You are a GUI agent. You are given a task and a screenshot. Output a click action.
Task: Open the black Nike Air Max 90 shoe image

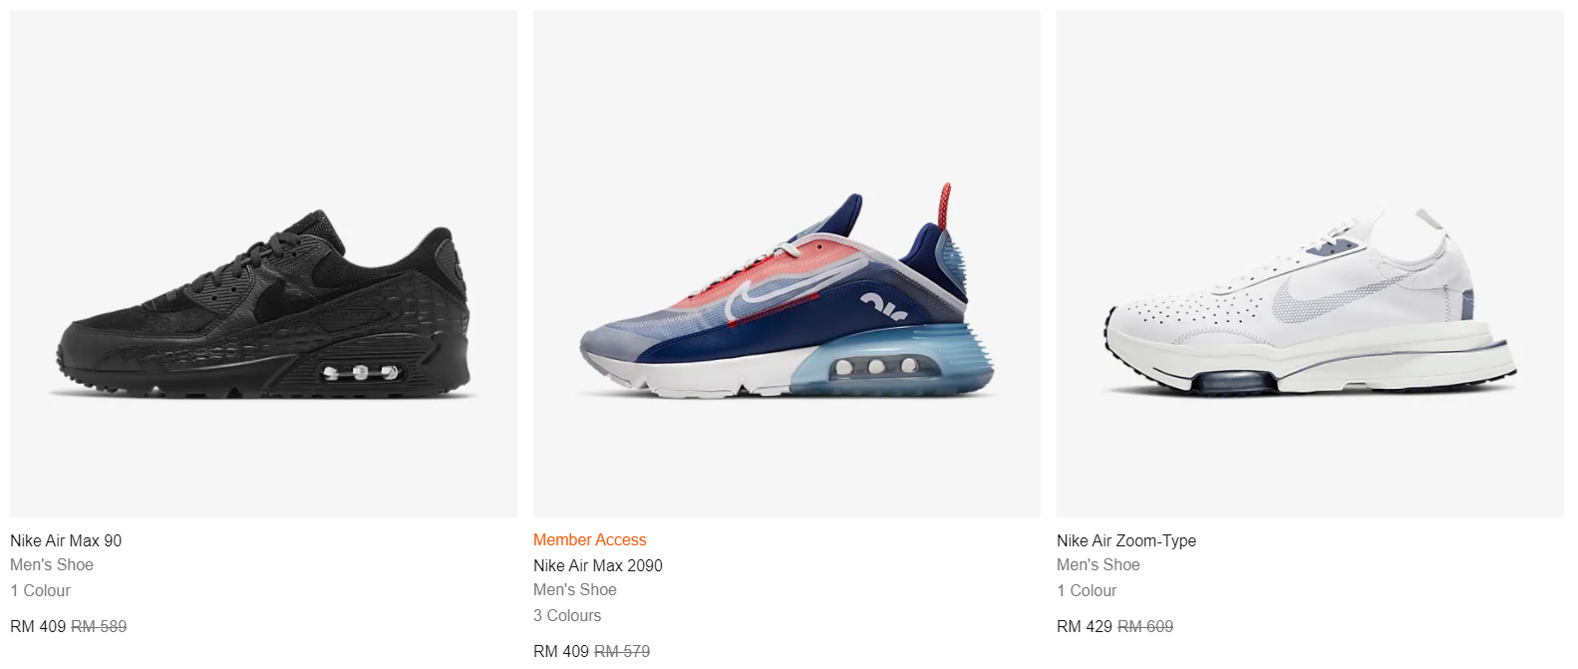(263, 263)
